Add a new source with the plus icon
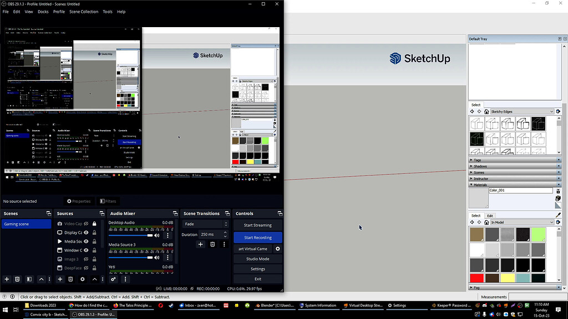Screen dimensions: 568x319 (59, 279)
